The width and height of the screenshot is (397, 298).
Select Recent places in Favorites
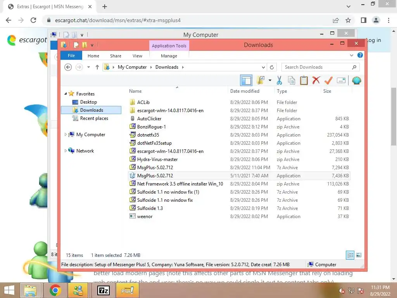pyautogui.click(x=94, y=118)
